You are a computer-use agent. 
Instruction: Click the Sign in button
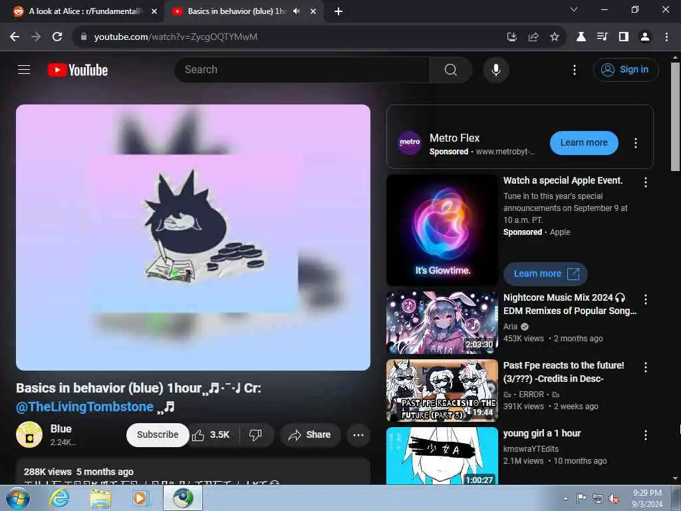click(x=625, y=69)
